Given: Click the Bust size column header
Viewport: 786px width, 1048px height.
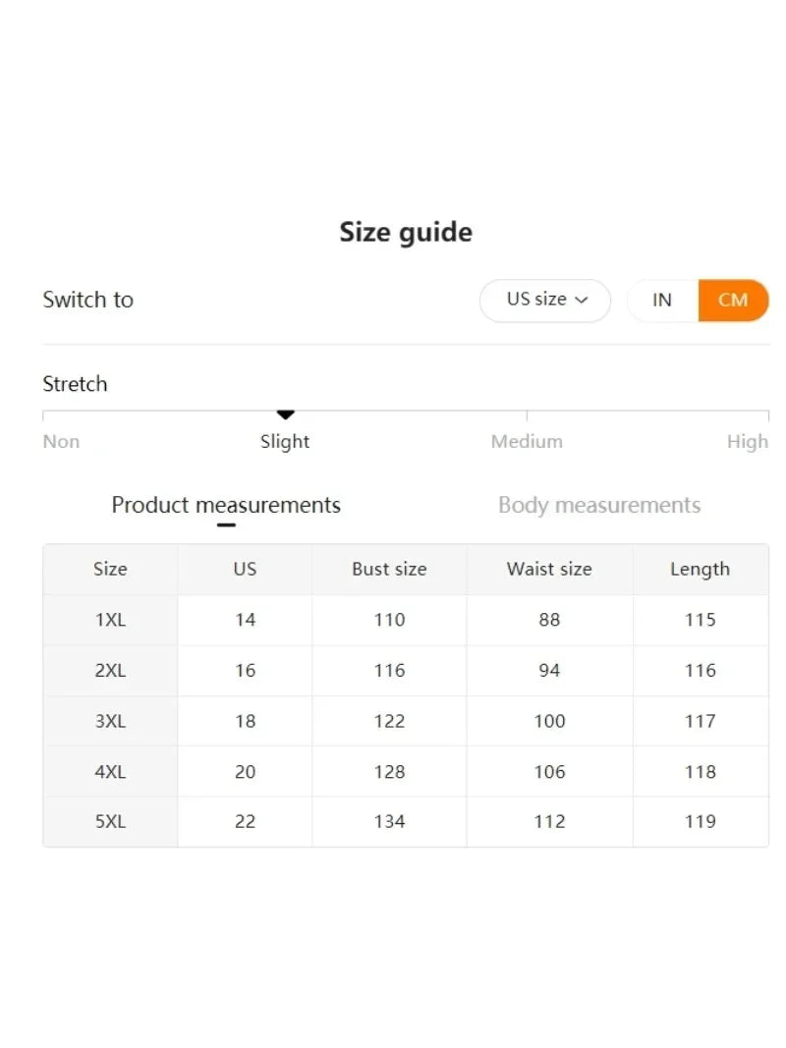Looking at the screenshot, I should click(x=389, y=569).
